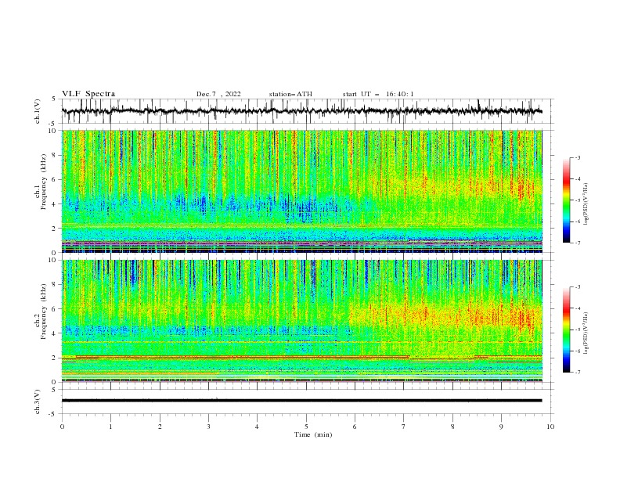This screenshot has height=479, width=620.
Task: Click the ch.1 black voltage waveform trace
Action: click(301, 111)
